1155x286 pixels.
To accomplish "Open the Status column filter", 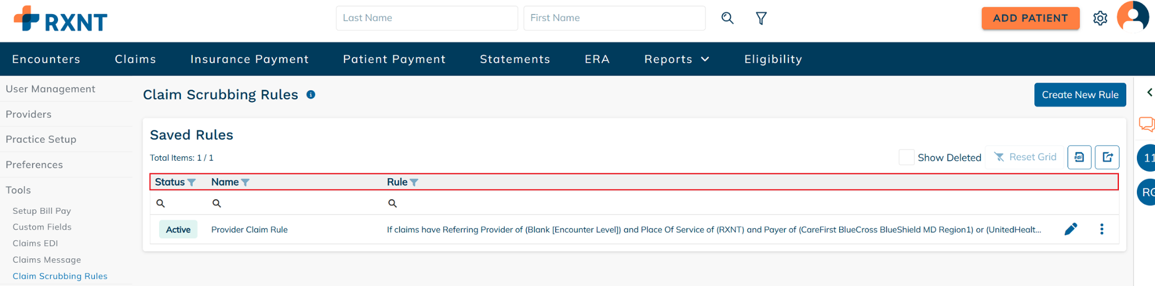I will point(192,182).
